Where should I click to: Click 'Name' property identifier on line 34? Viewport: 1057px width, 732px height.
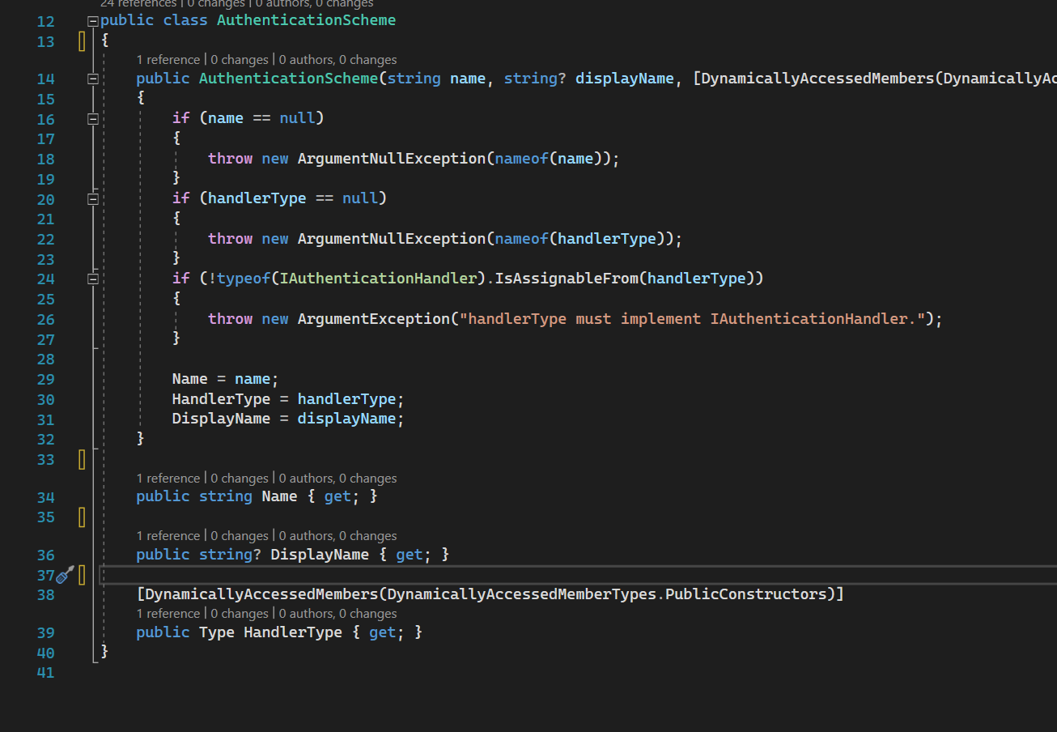(280, 496)
